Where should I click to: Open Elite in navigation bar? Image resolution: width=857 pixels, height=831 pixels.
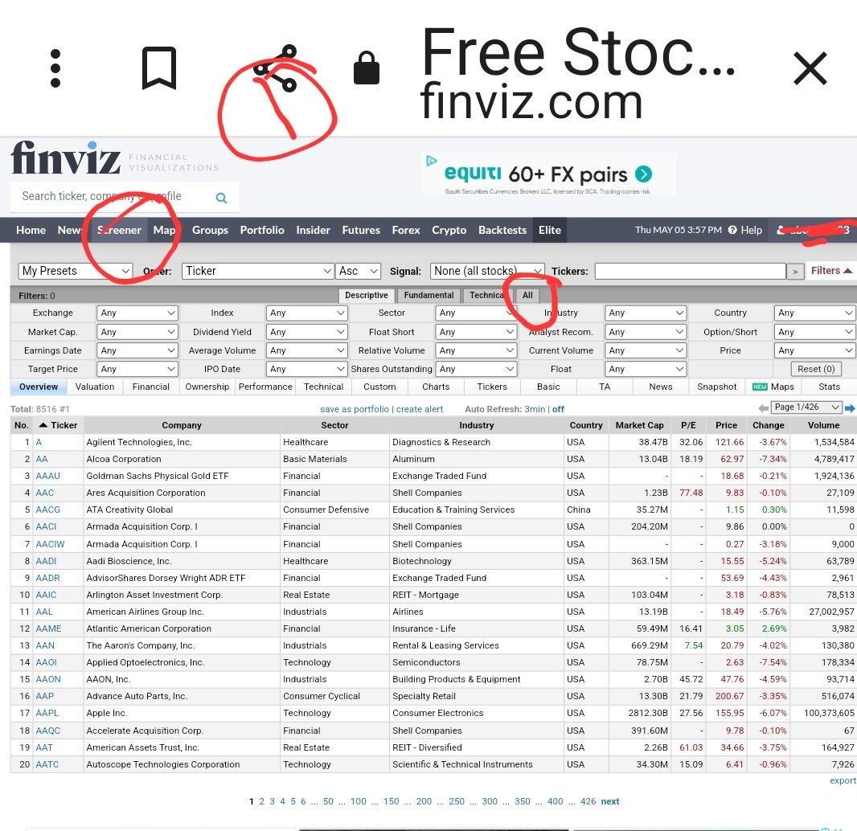click(x=549, y=230)
